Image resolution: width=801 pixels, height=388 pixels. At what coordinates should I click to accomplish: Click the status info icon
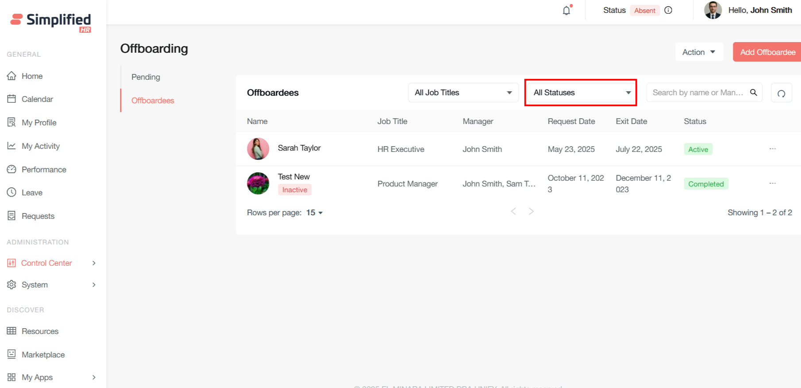(x=668, y=10)
